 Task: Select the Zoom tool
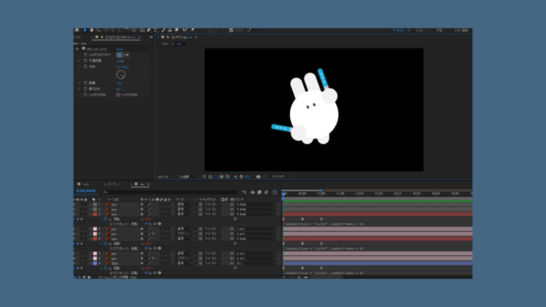[x=98, y=30]
